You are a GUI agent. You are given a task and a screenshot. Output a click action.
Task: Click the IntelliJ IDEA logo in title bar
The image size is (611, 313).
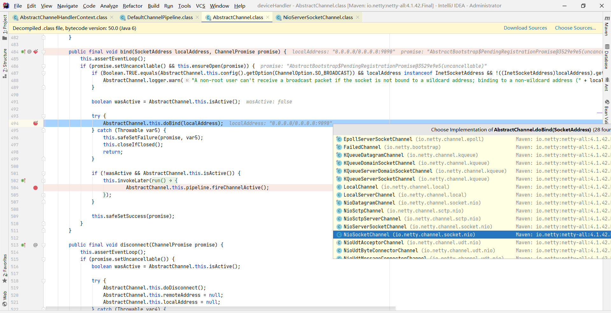pyautogui.click(x=6, y=6)
